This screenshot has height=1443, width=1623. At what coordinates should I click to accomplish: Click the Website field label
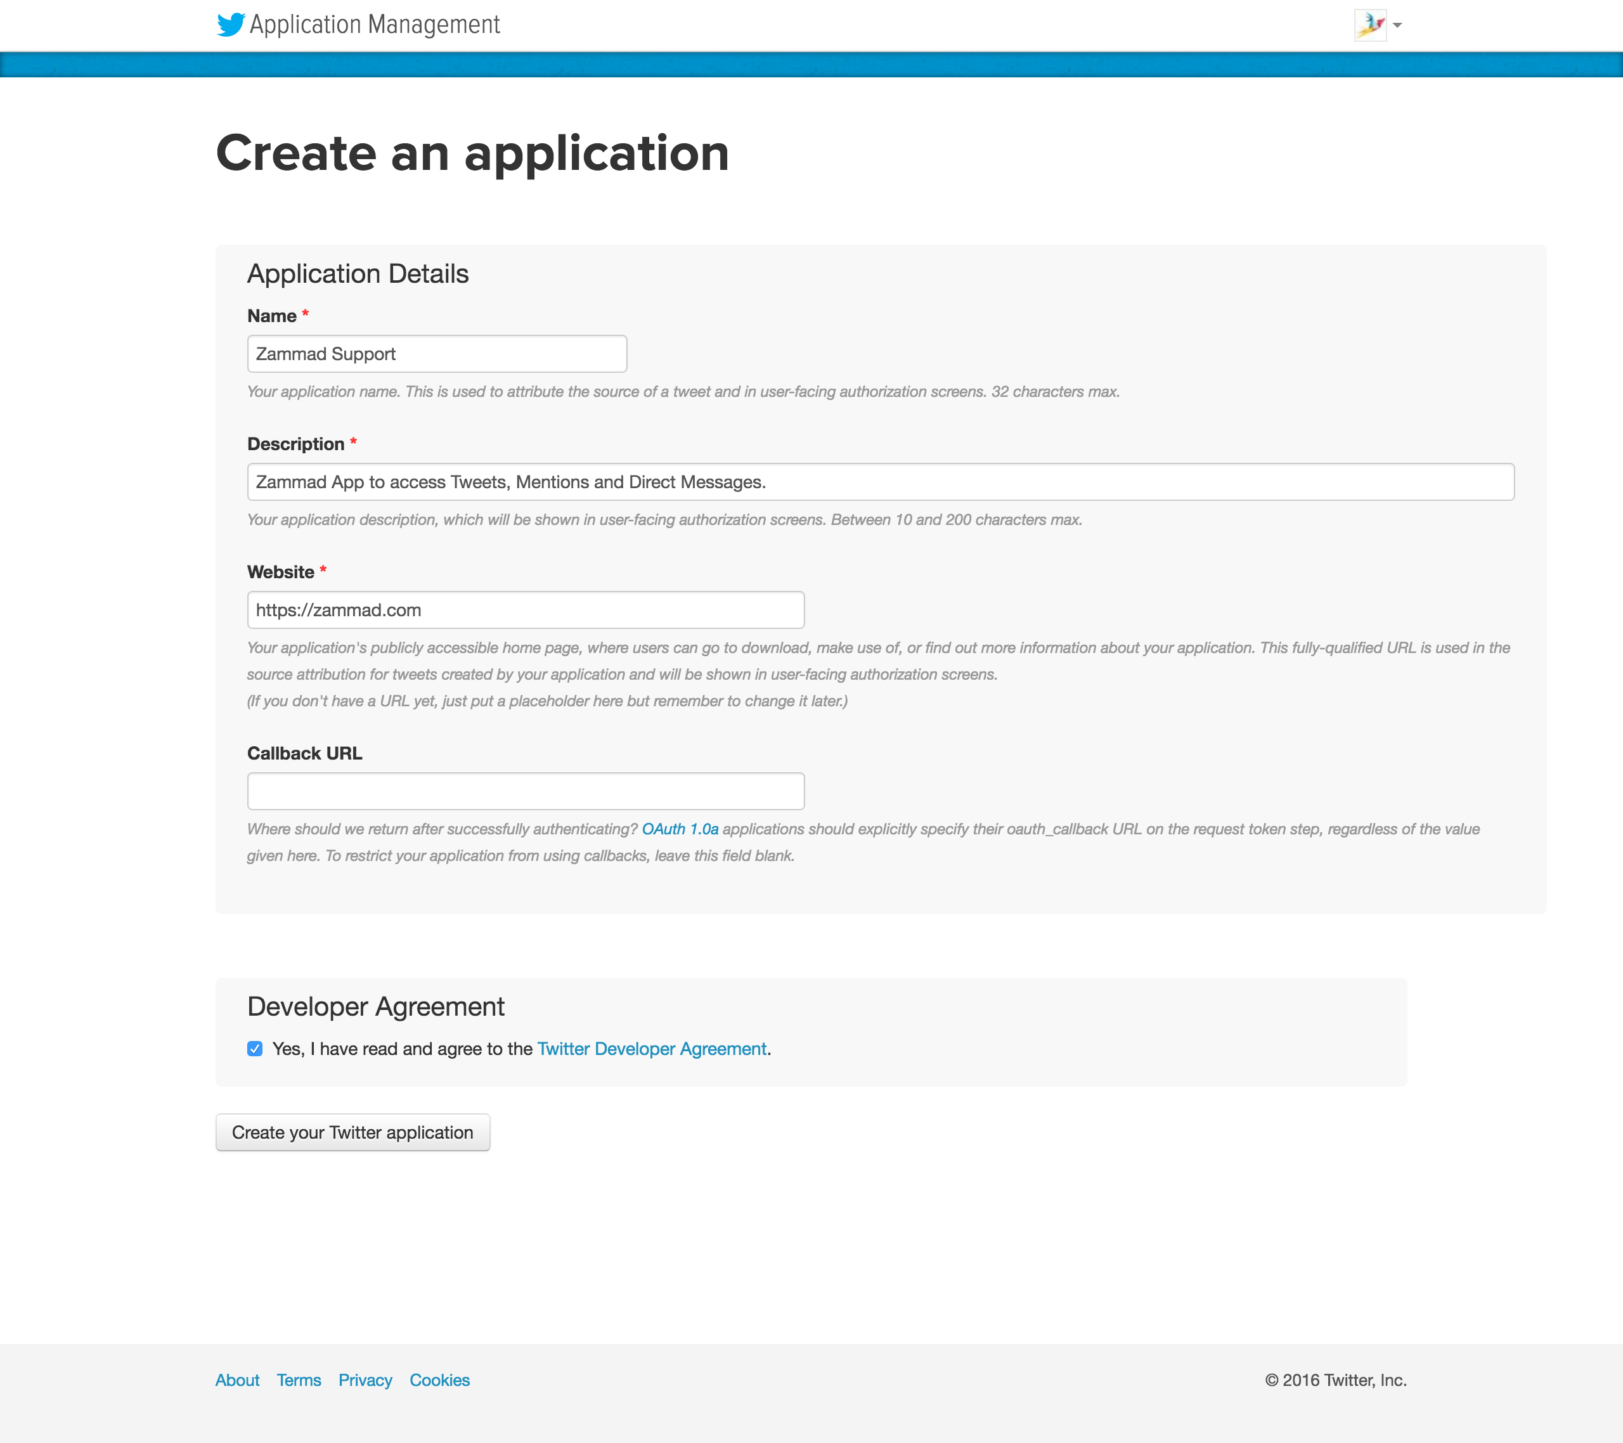(x=281, y=572)
